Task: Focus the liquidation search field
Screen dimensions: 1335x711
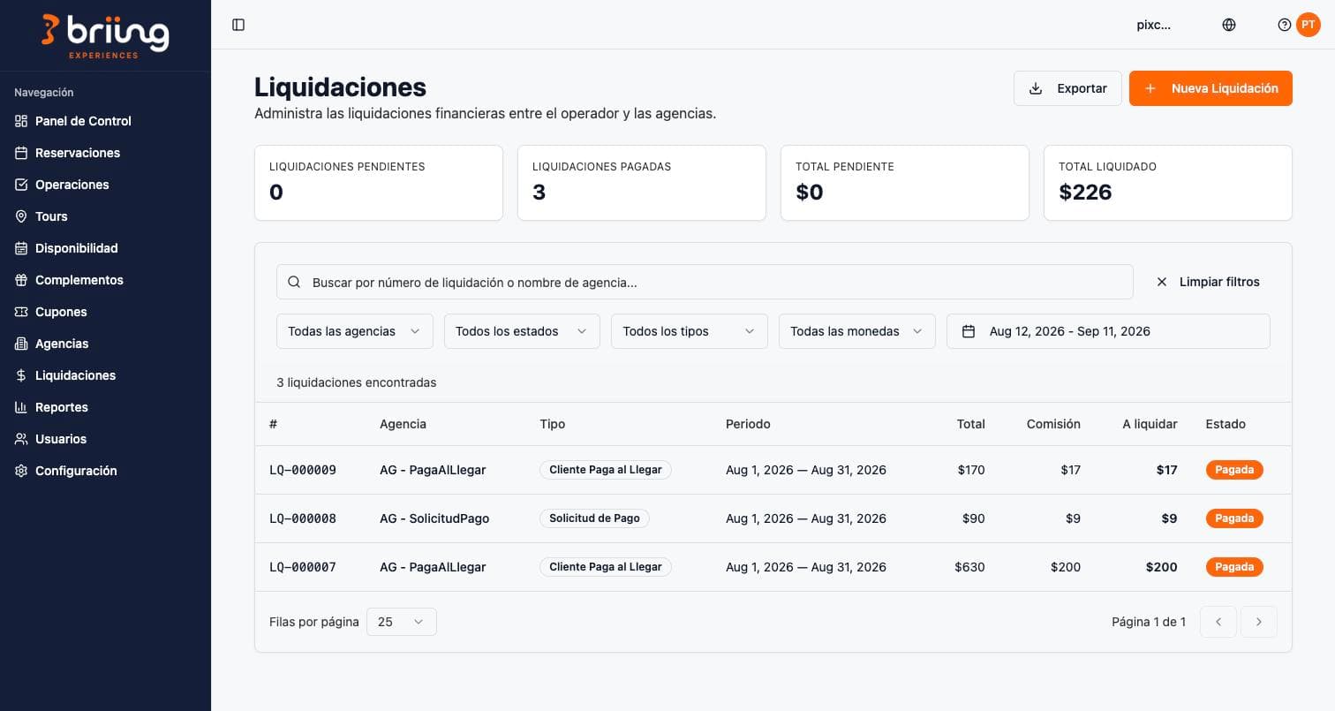Action: (x=705, y=282)
